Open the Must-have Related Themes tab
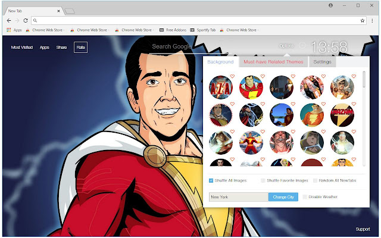The width and height of the screenshot is (381, 238). pyautogui.click(x=273, y=62)
